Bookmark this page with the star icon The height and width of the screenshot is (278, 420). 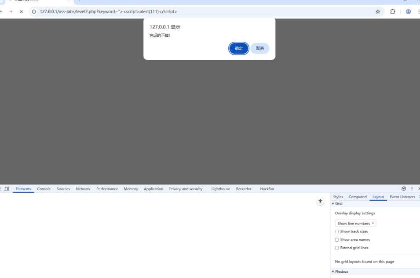pos(378,11)
